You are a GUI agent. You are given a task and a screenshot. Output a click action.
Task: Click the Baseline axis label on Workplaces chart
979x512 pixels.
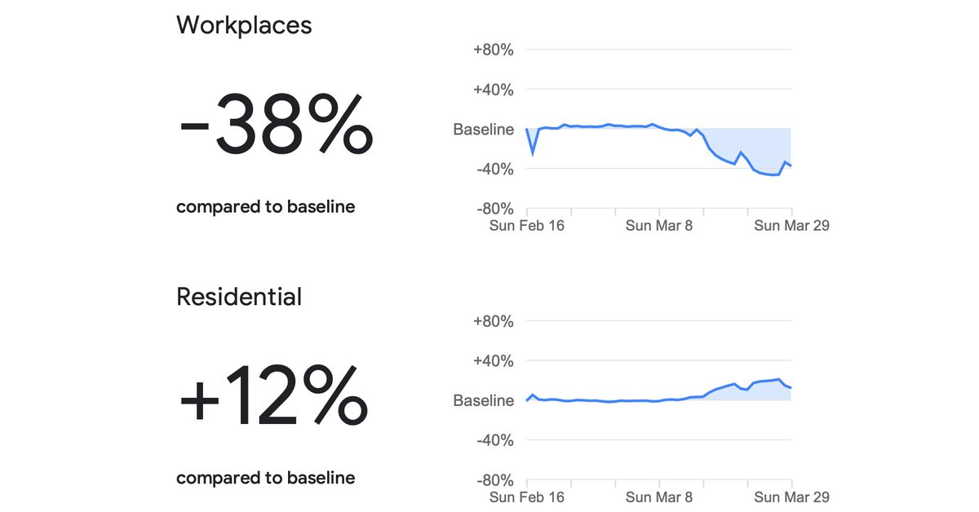484,130
